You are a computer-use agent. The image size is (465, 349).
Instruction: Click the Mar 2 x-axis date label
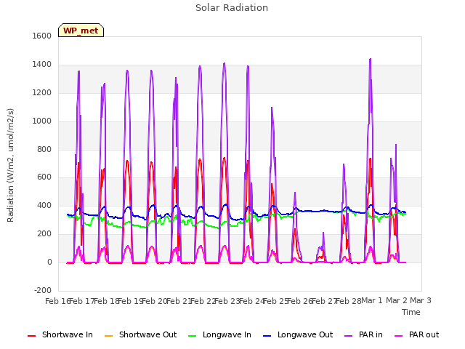[x=397, y=300]
